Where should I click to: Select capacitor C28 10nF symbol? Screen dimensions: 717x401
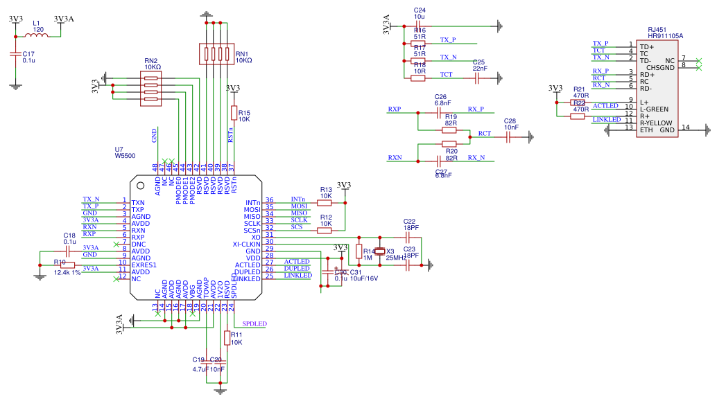(508, 137)
